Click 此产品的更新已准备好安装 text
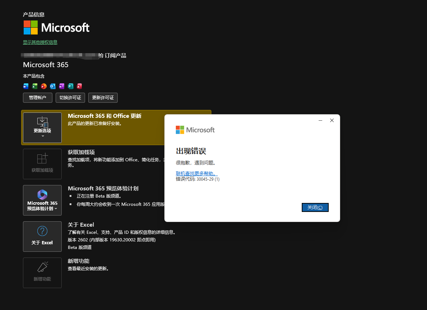The image size is (427, 310). coord(95,124)
